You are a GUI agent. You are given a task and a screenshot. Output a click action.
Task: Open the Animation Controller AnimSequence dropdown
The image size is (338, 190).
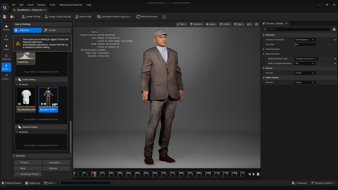304,40
